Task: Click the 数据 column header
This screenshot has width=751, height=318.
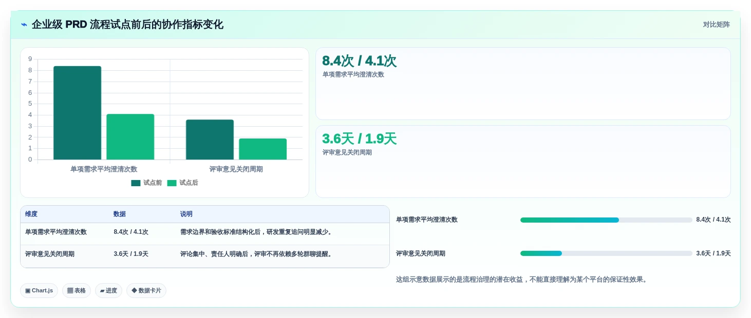Action: [x=120, y=214]
